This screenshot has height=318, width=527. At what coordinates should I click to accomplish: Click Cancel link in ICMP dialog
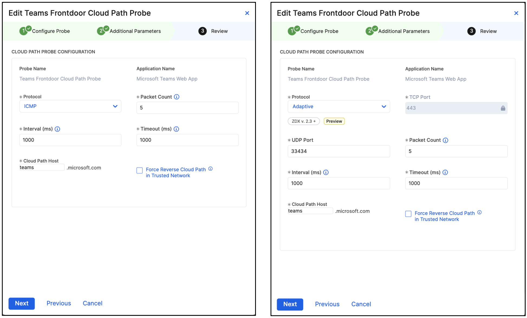click(92, 303)
